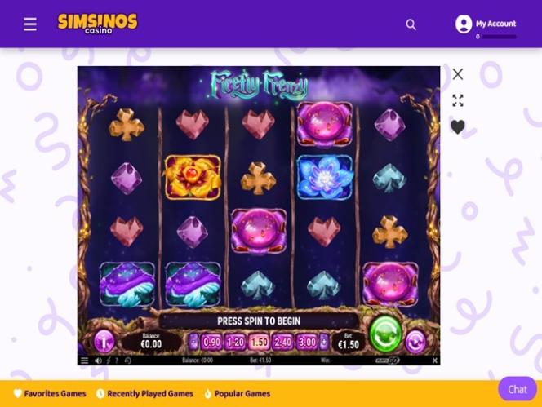Open the game info paytable button
542x407 pixels.
(x=104, y=342)
